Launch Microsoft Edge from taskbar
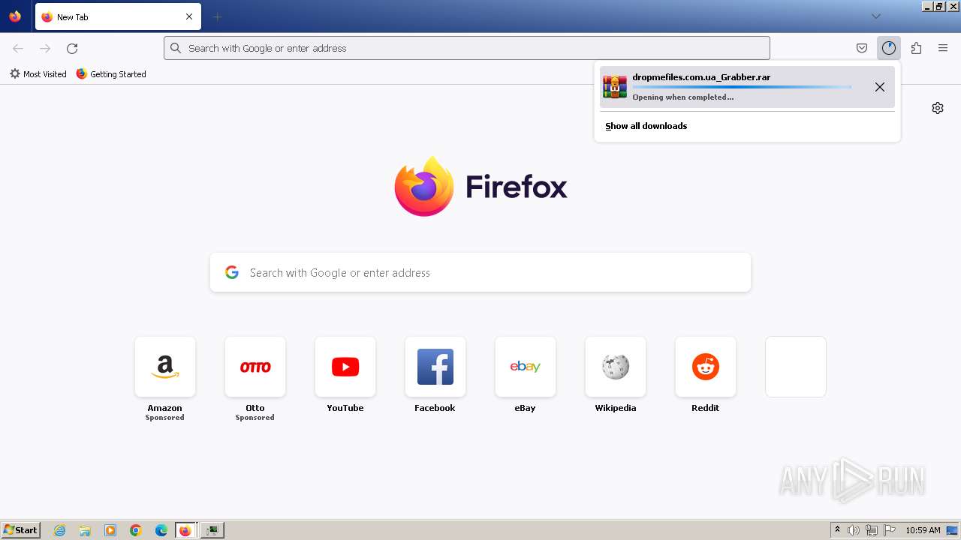The image size is (961, 540). click(x=161, y=530)
